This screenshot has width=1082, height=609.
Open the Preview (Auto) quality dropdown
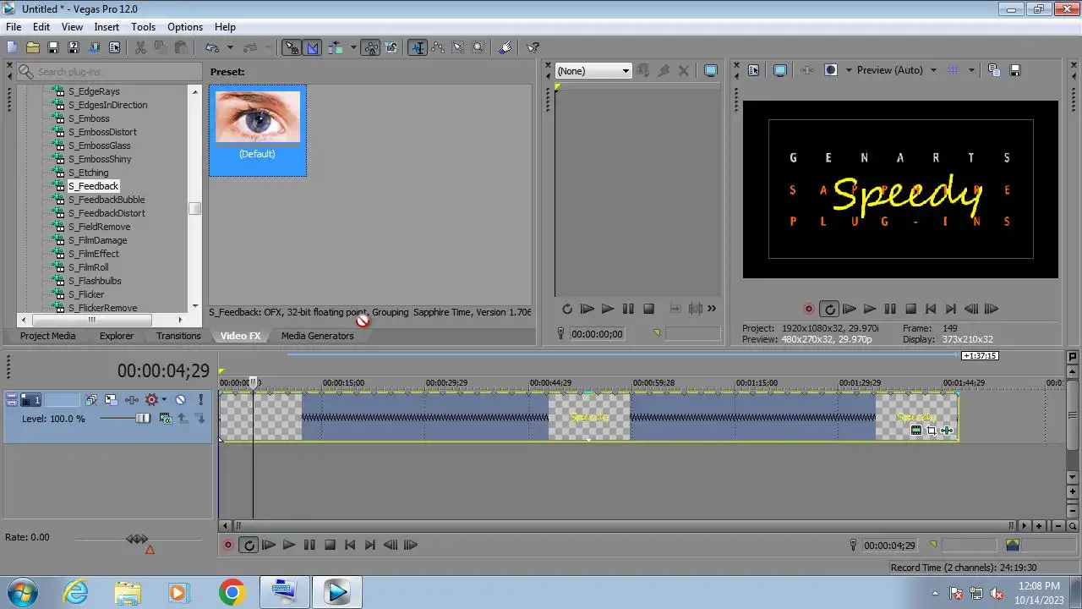tap(897, 71)
